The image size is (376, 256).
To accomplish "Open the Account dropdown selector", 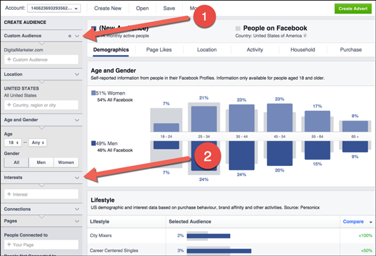I will point(54,8).
